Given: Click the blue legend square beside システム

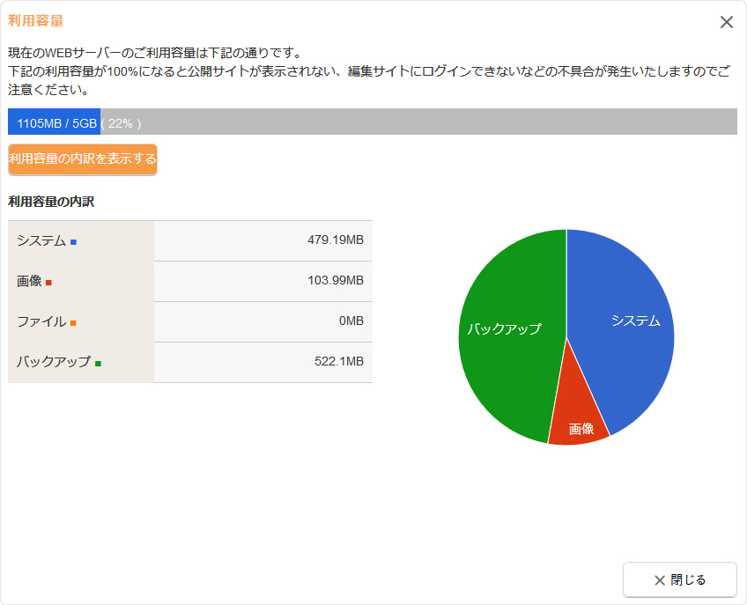Looking at the screenshot, I should click(x=74, y=242).
